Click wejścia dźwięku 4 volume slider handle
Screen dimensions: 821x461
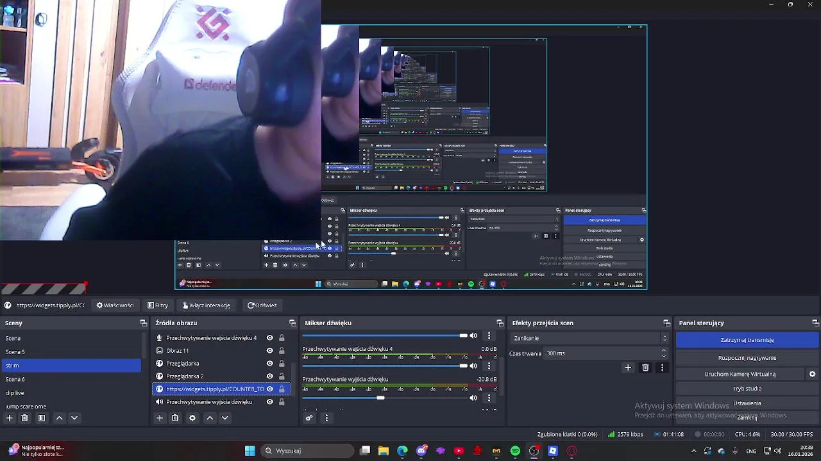click(x=463, y=366)
